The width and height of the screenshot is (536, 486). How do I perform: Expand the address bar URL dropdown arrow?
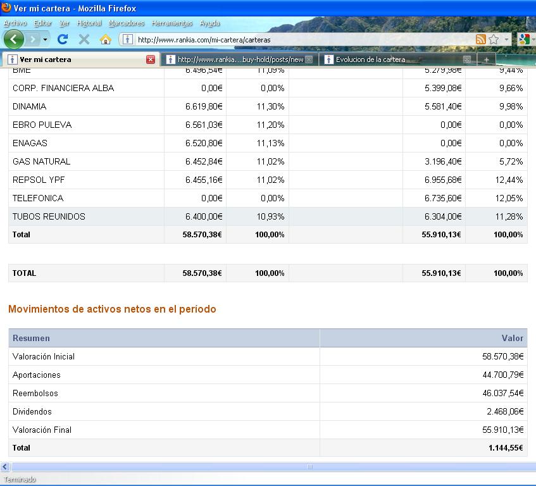click(x=506, y=39)
